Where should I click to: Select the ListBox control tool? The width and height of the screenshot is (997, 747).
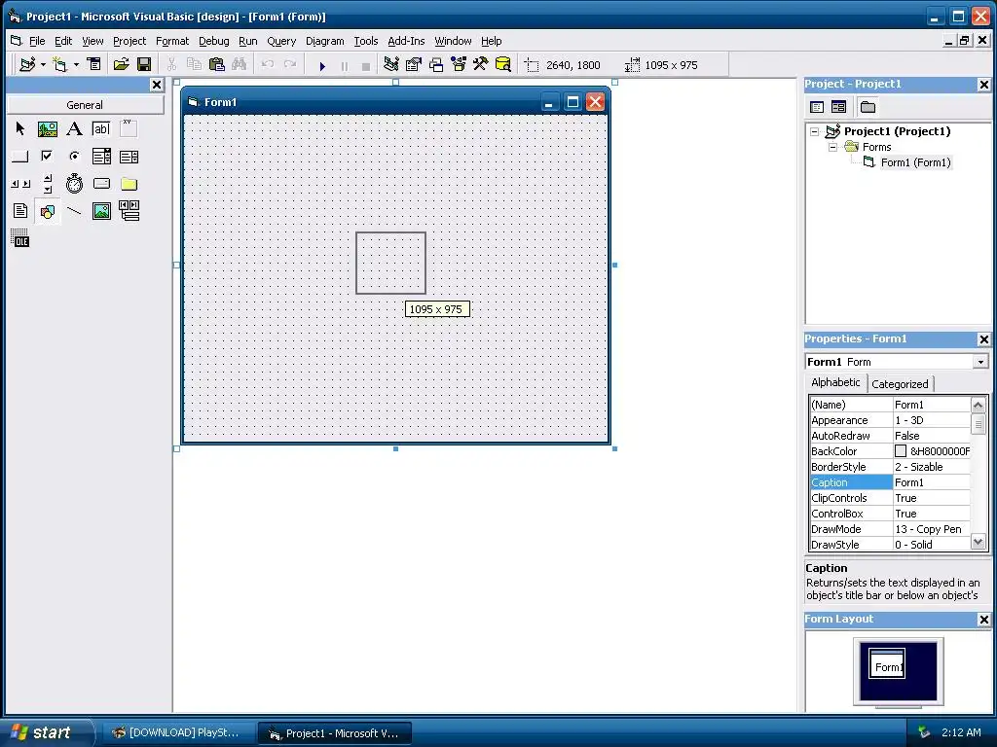click(x=129, y=157)
